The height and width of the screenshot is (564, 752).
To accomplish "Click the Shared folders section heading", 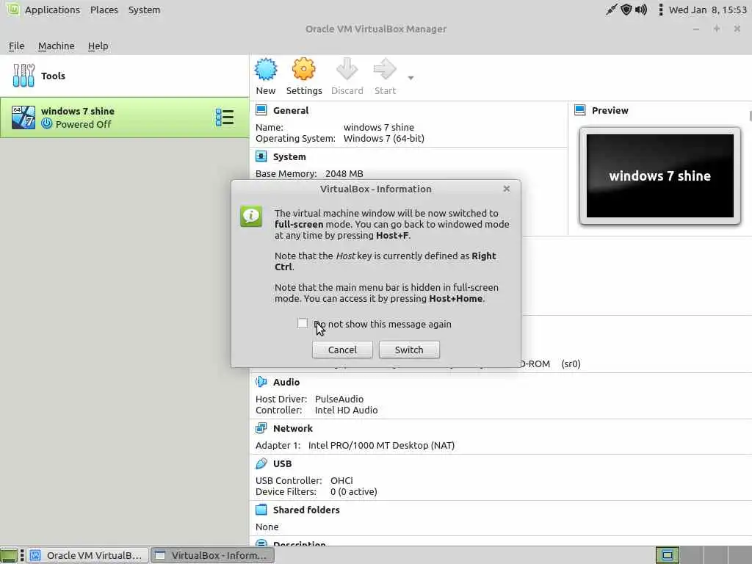I will pos(306,510).
